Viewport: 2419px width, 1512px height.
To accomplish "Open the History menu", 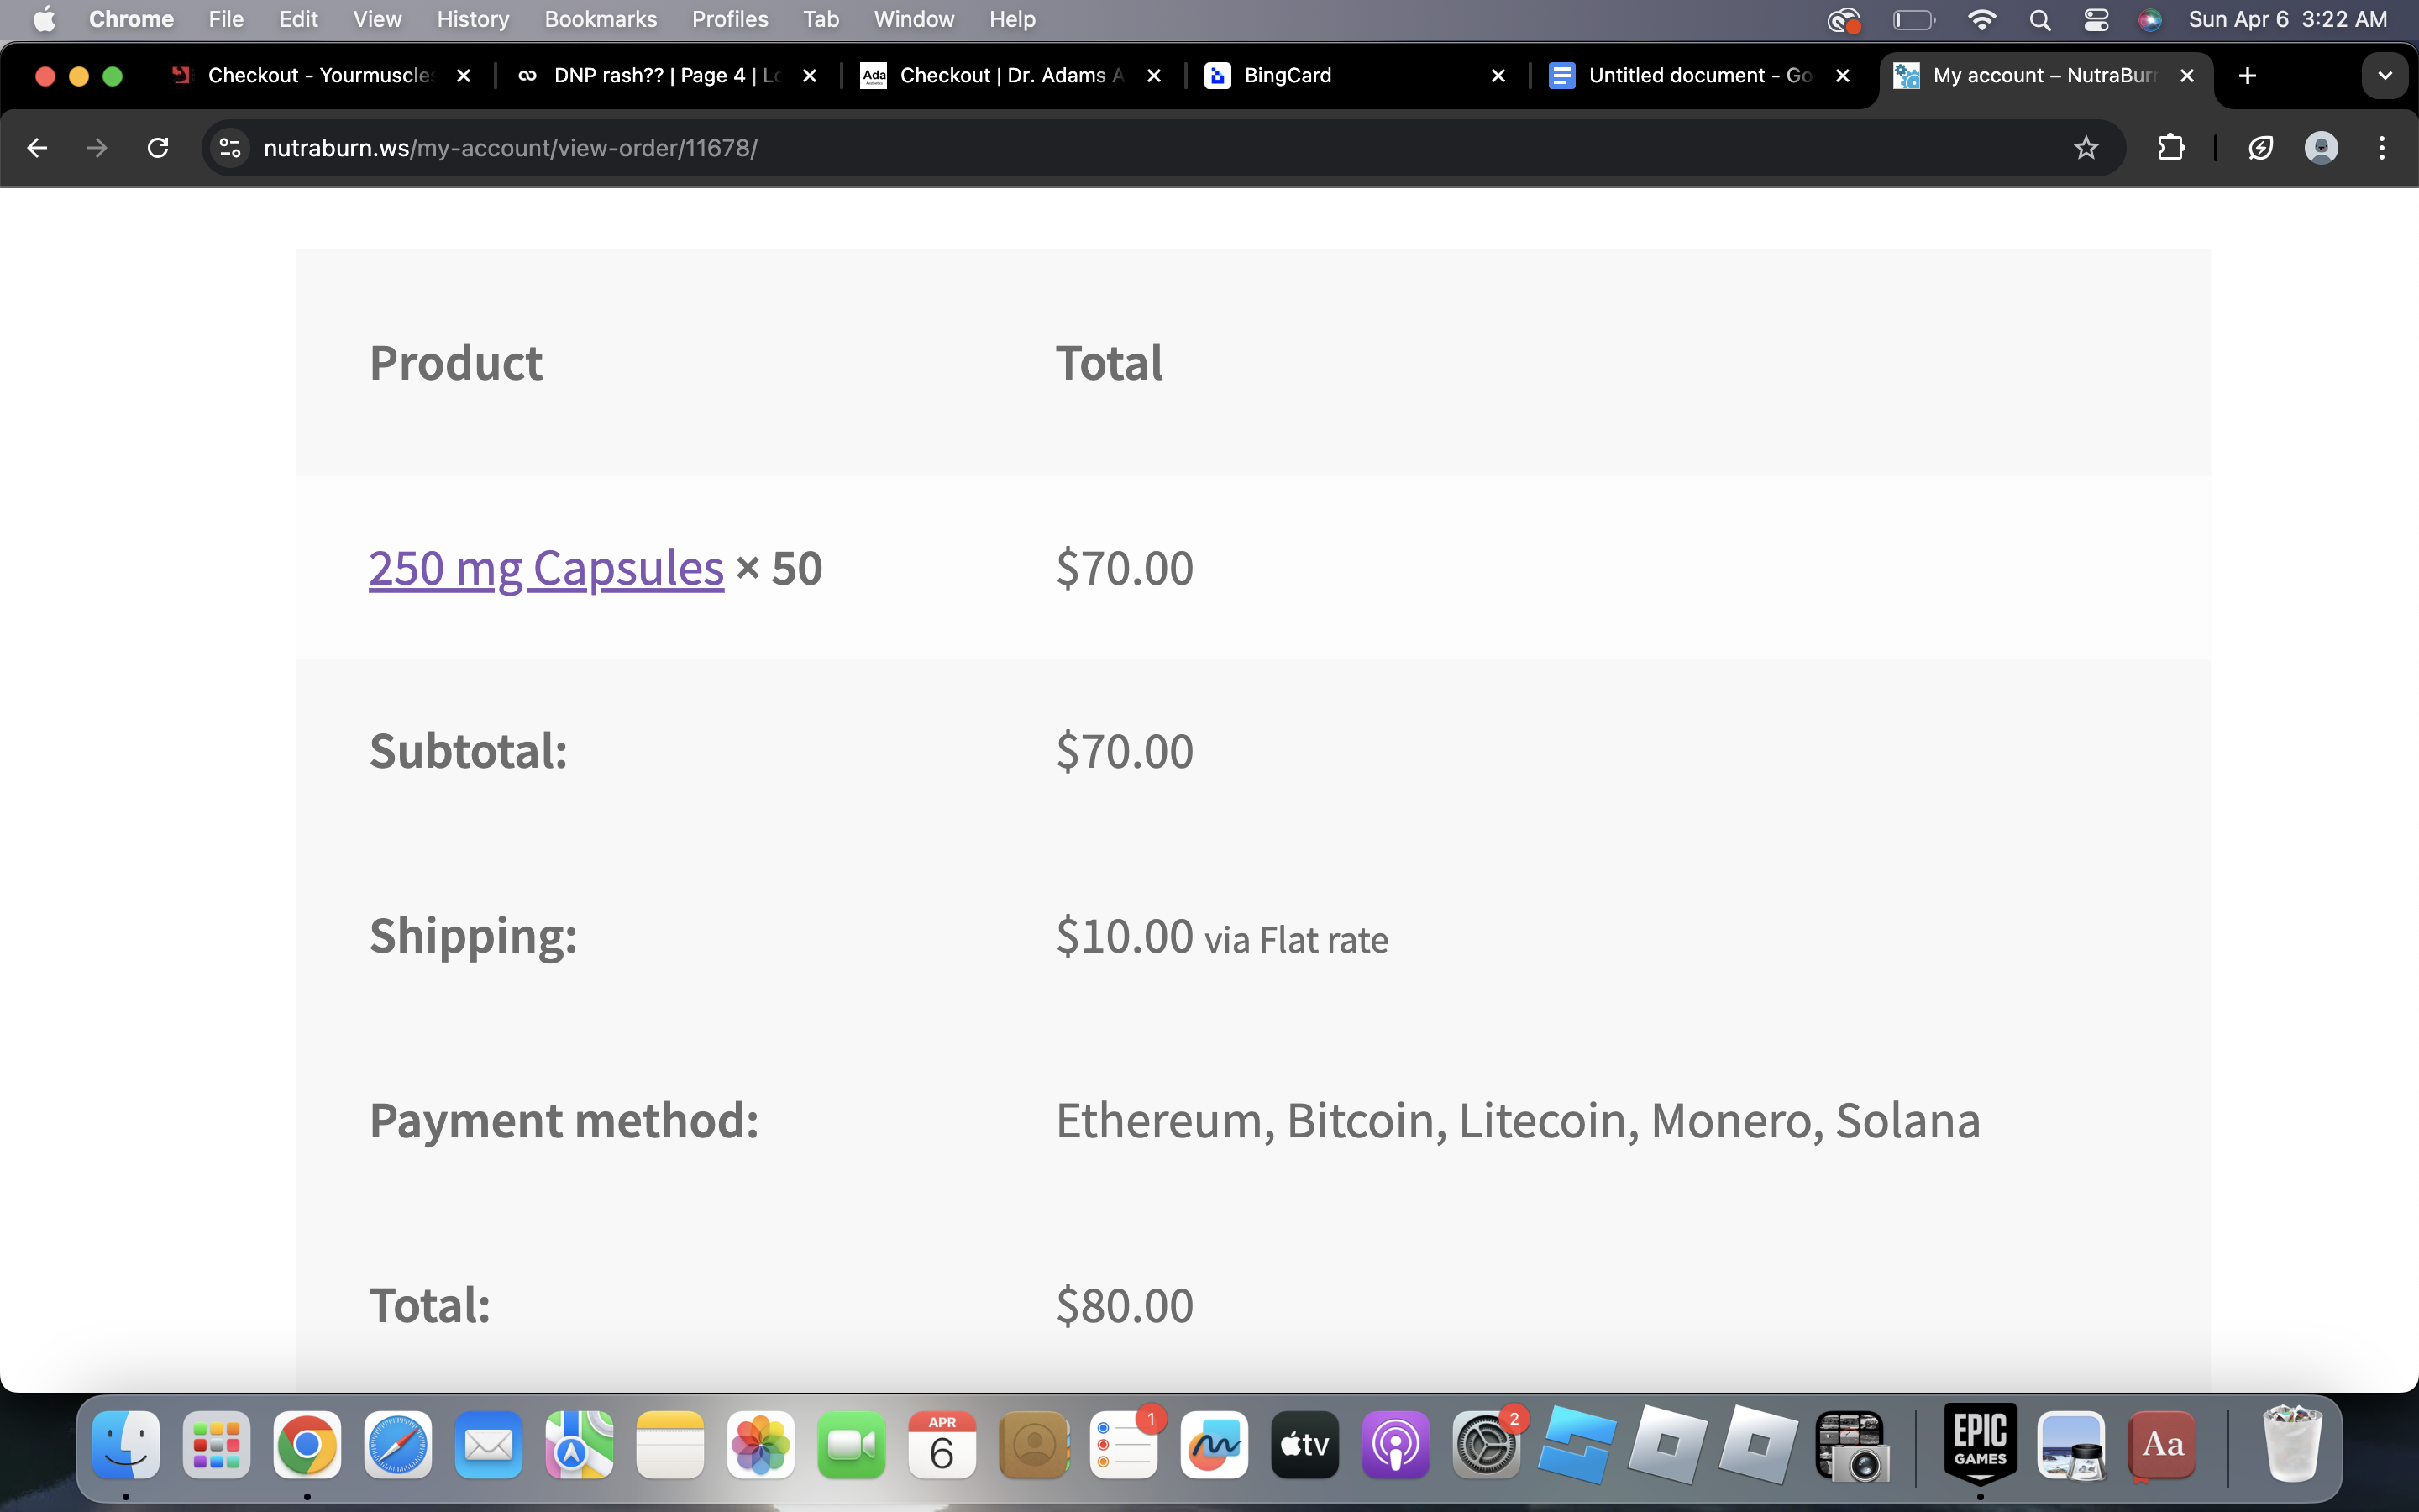I will point(473,19).
